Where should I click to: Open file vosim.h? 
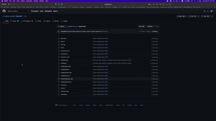(x=63, y=88)
